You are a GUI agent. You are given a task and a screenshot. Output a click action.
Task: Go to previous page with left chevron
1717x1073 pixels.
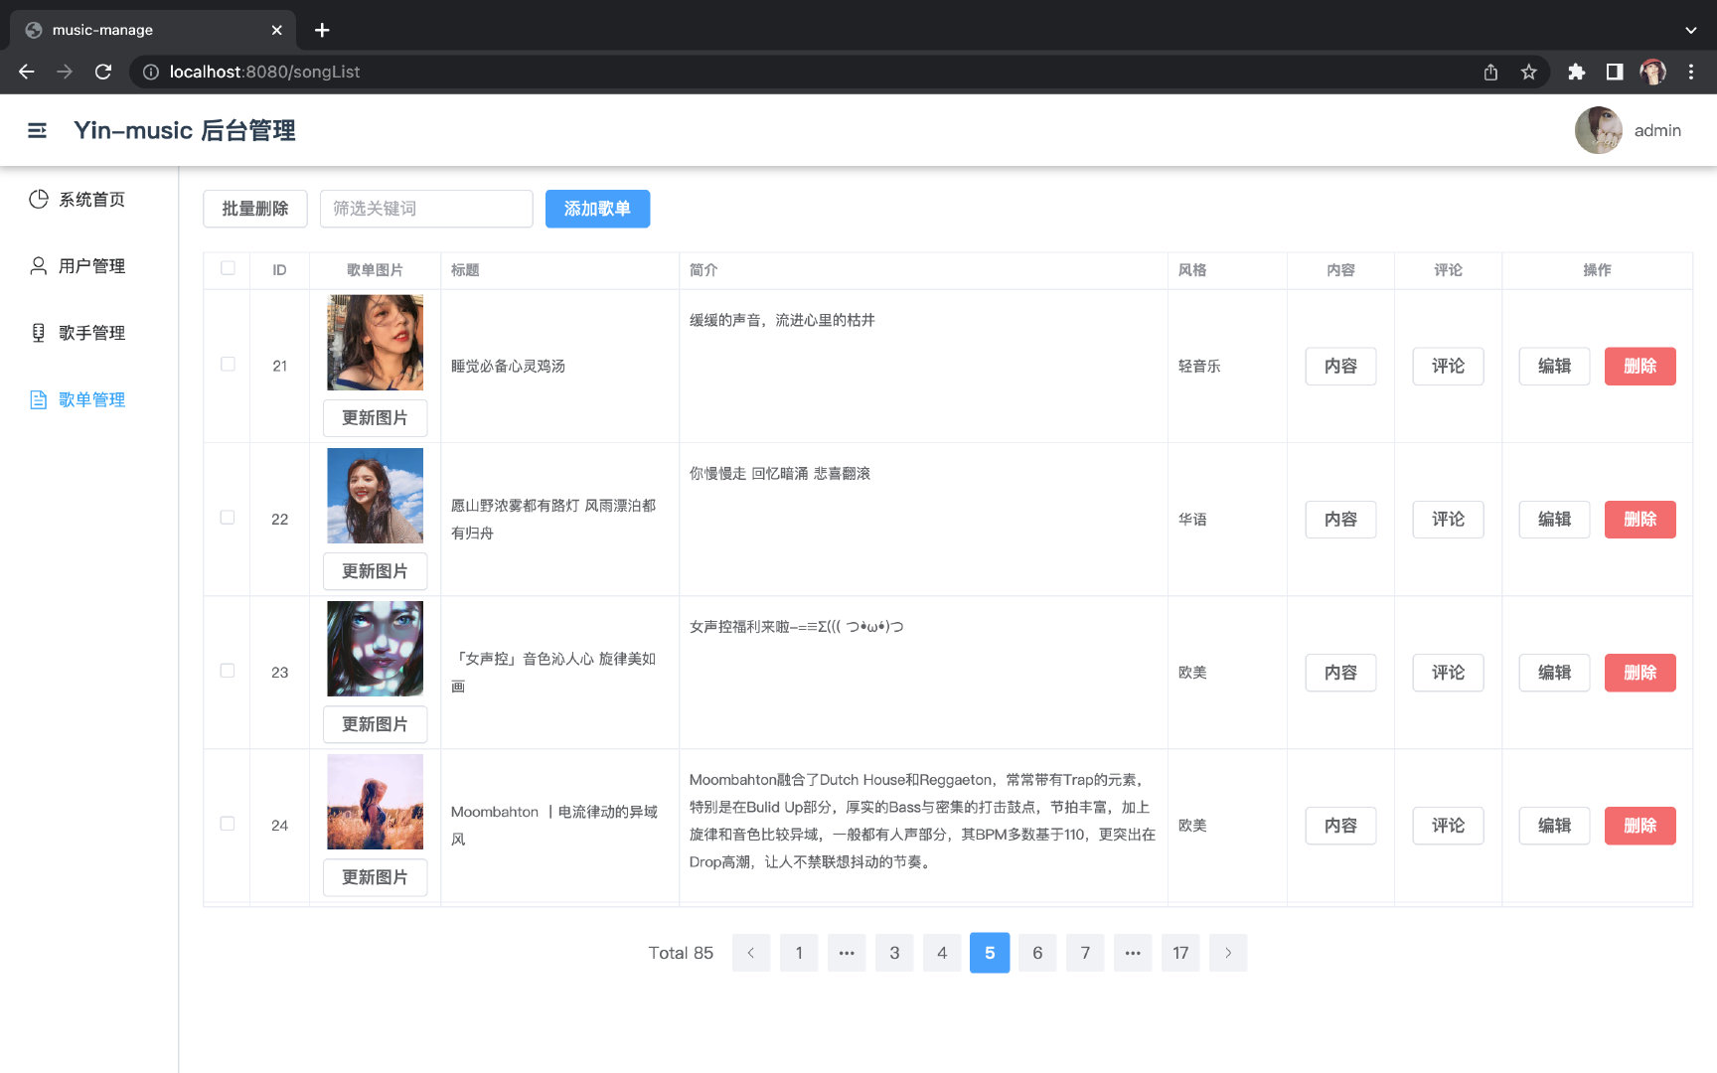click(x=751, y=953)
